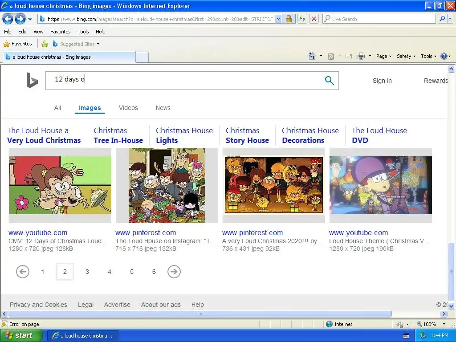
Task: Switch to the All results tab
Action: pos(57,108)
